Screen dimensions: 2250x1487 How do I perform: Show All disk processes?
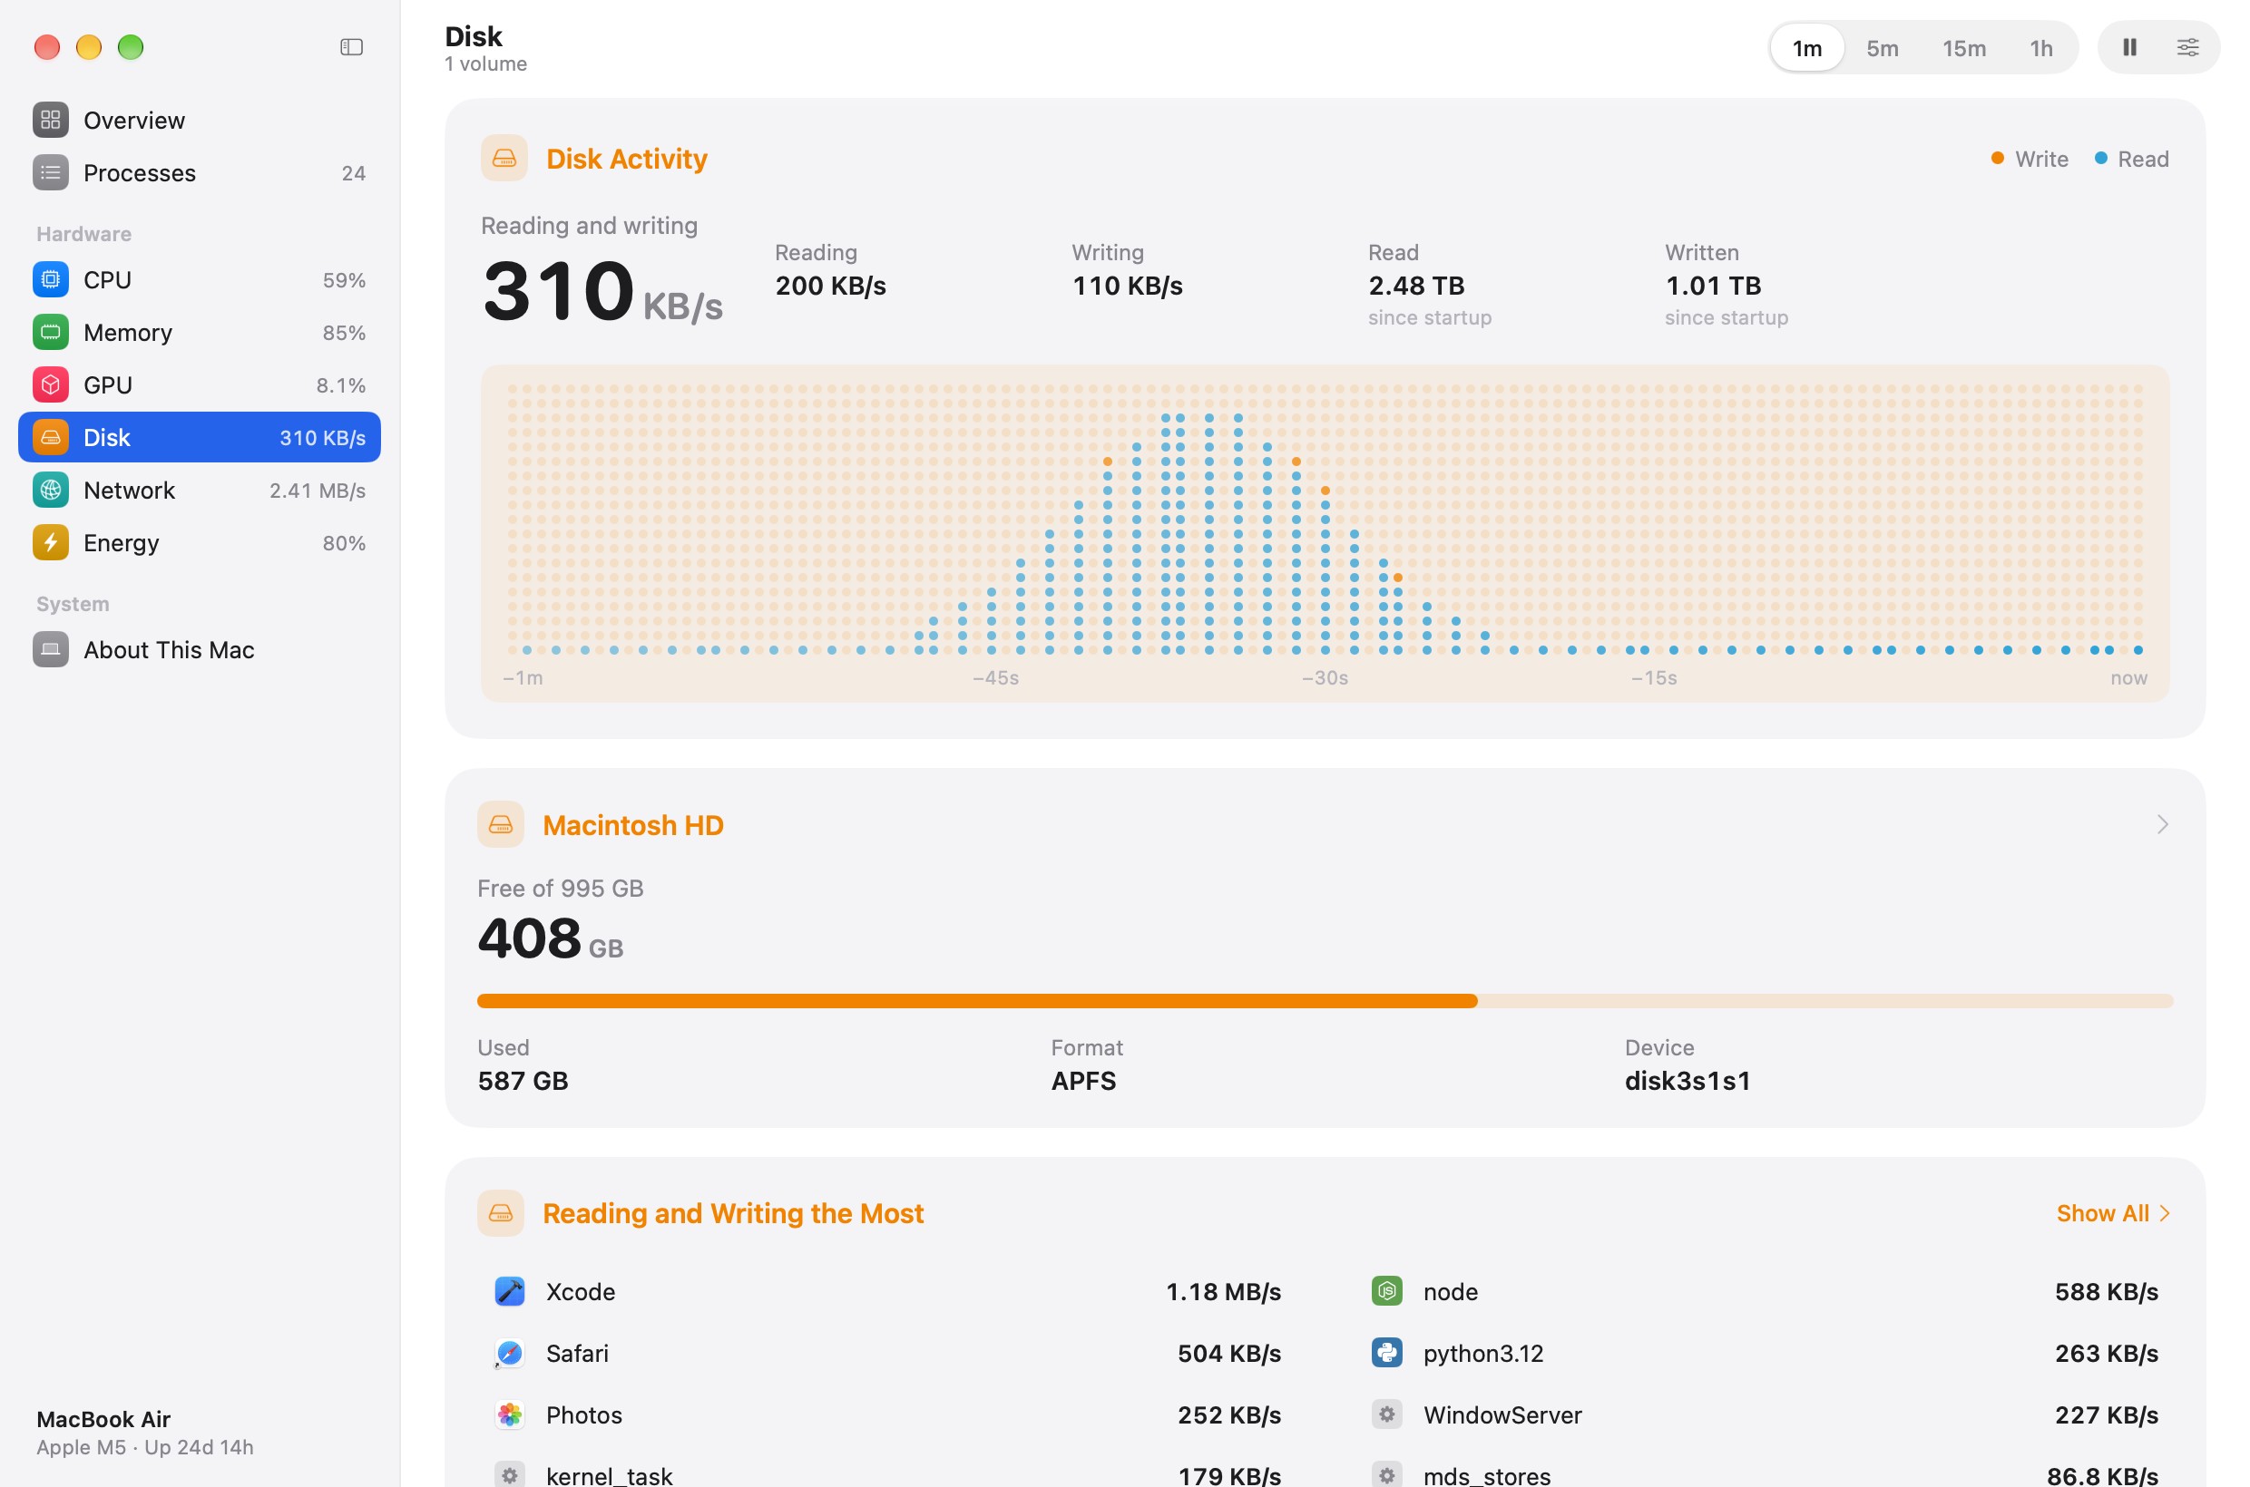[x=2112, y=1213]
